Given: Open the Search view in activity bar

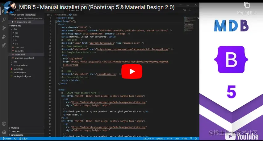Looking at the screenshot, I should (x=4, y=20).
